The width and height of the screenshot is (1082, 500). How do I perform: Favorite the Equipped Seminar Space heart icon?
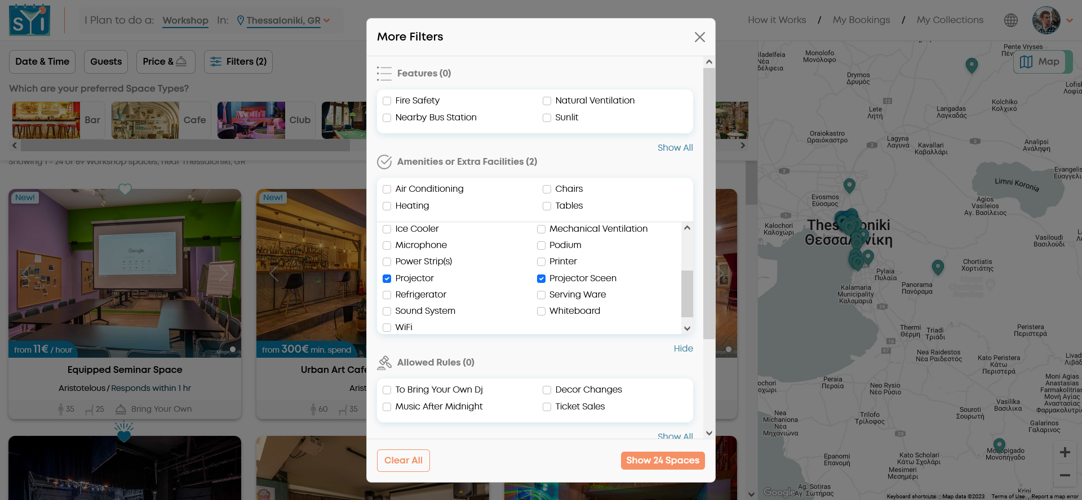coord(125,189)
